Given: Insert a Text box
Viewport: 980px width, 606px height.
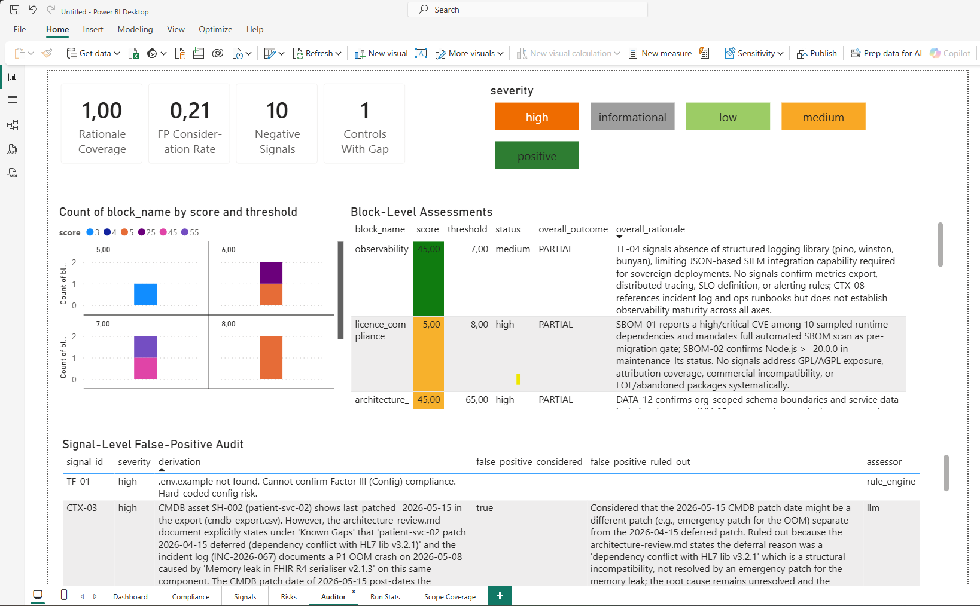Looking at the screenshot, I should (x=421, y=53).
